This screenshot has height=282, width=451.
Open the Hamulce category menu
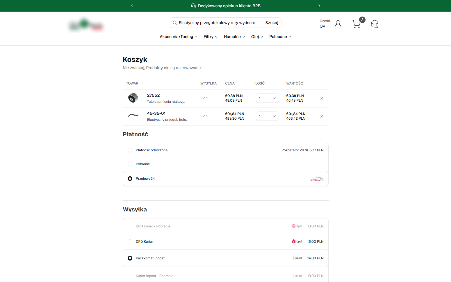tap(234, 37)
